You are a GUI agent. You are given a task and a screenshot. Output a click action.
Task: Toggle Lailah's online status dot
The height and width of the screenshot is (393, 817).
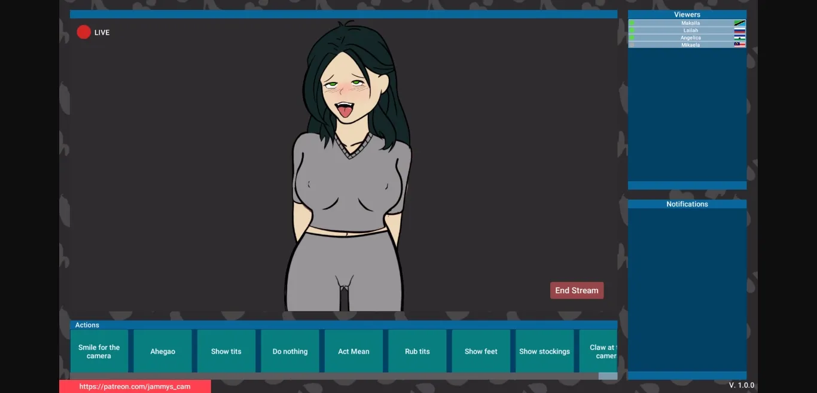pyautogui.click(x=632, y=30)
